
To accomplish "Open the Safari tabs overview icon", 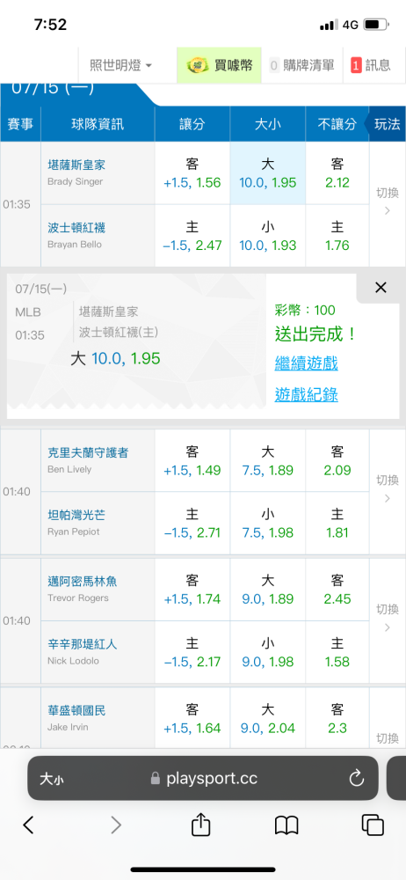I will [x=373, y=825].
